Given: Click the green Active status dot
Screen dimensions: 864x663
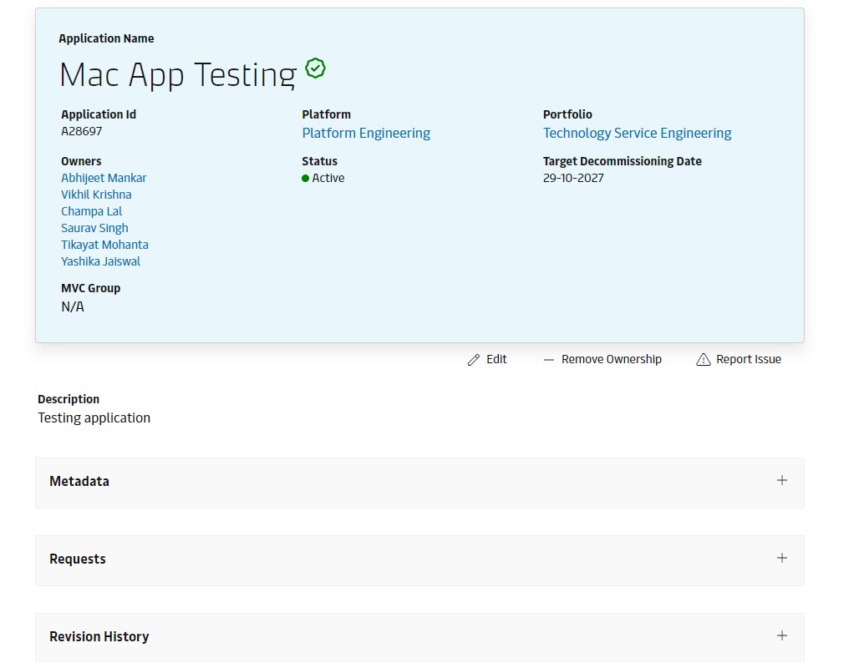Looking at the screenshot, I should (305, 179).
